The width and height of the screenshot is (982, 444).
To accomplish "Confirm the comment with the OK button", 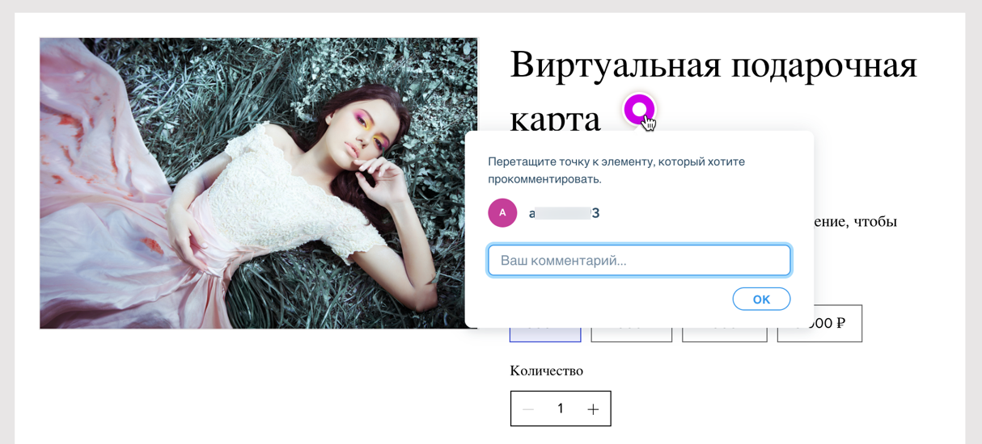I will point(761,299).
